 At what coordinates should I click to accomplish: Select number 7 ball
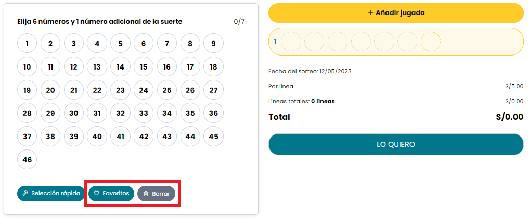[x=166, y=43]
